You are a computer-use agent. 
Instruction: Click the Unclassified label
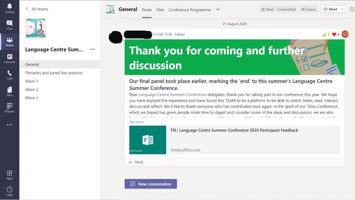coord(287,9)
